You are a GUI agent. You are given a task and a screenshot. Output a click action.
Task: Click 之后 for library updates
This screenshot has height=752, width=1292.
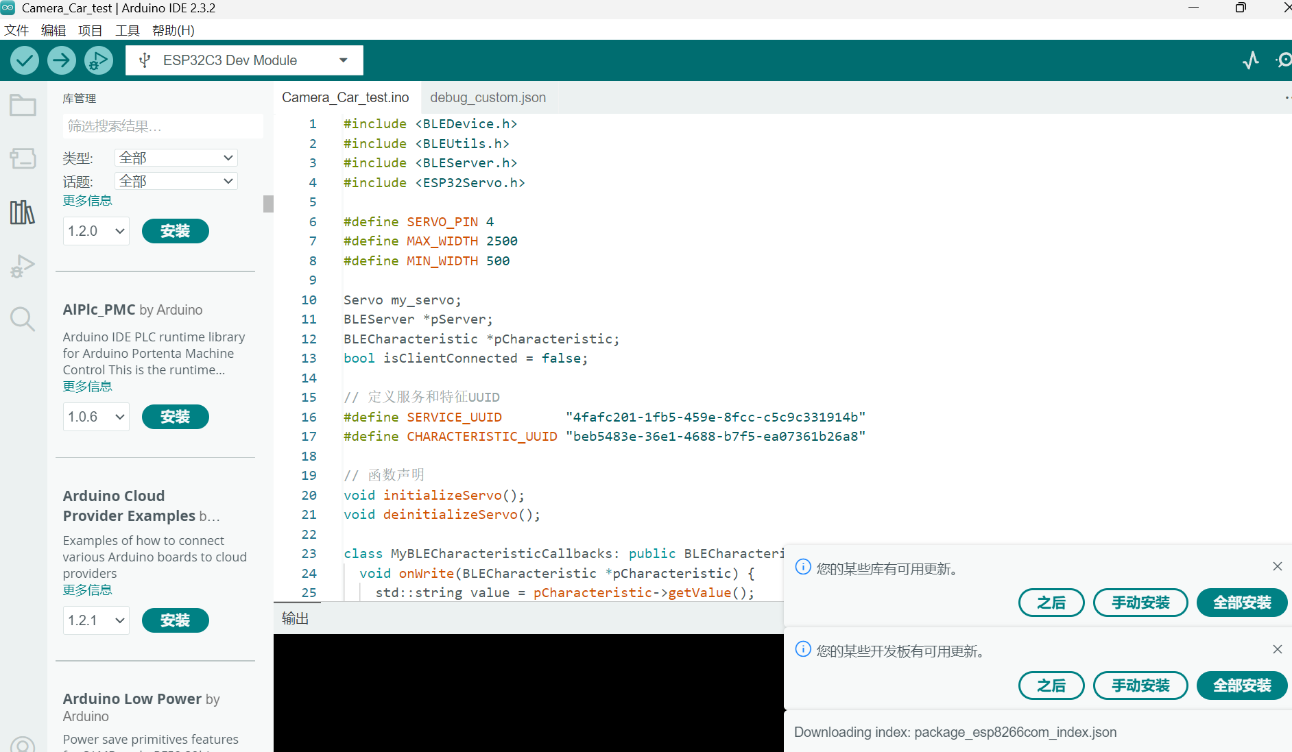click(1051, 603)
